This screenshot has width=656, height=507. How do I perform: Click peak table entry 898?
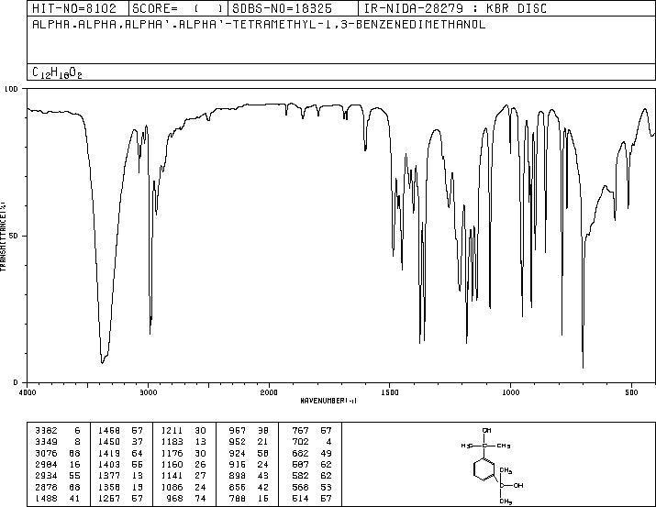[x=238, y=476]
